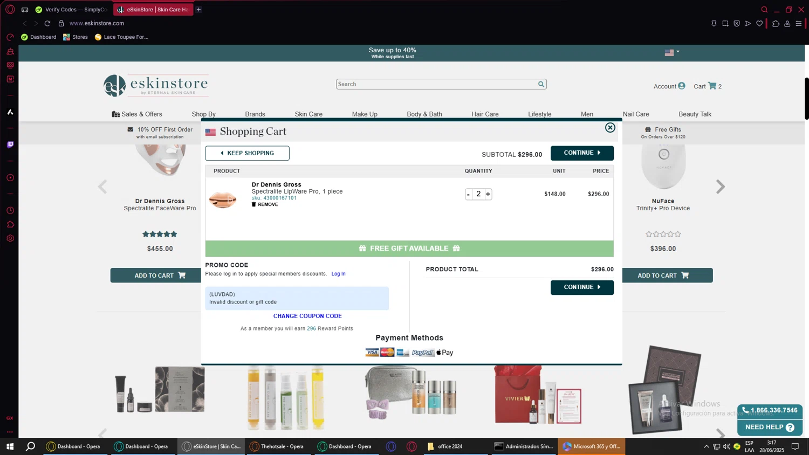Screen dimensions: 809x455
Task: Switch to Thehotsale - Opera taskbar window
Action: tap(277, 446)
